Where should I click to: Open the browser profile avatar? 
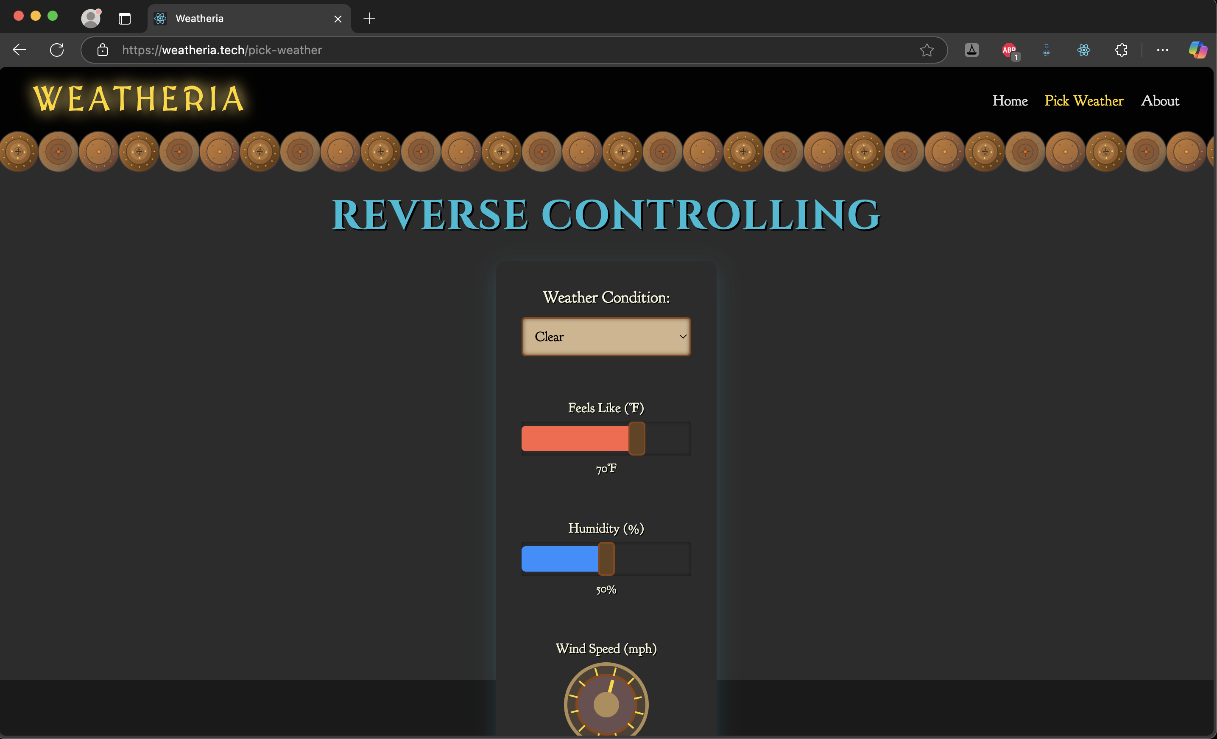click(91, 18)
